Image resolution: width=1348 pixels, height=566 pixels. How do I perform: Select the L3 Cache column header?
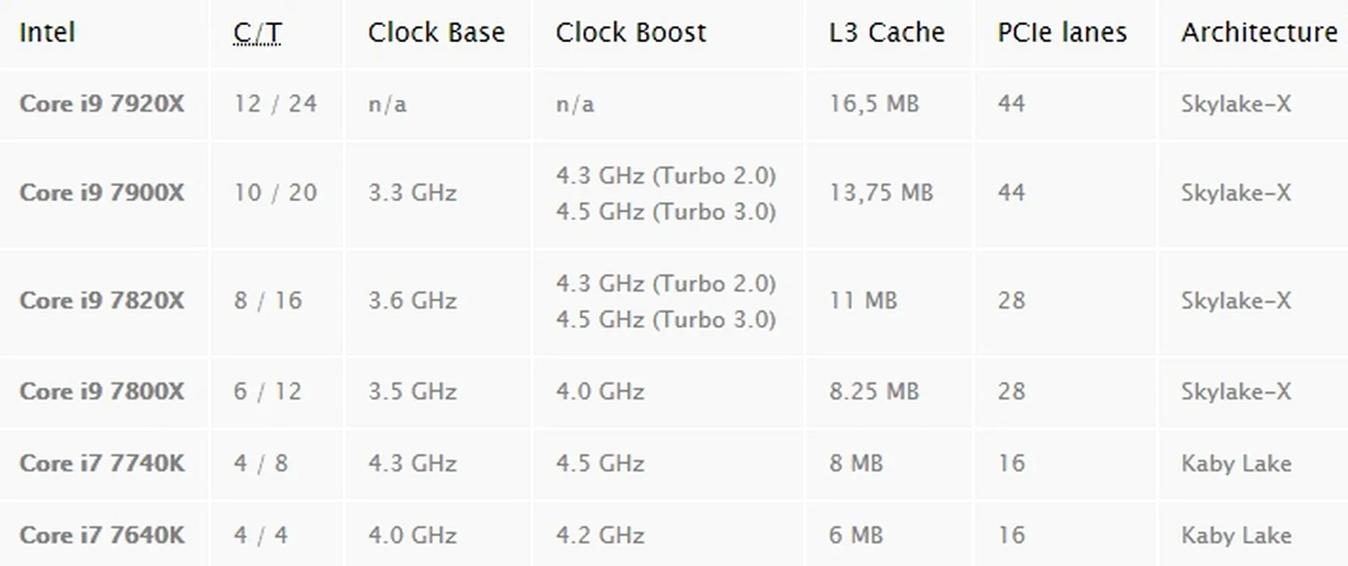pos(887,32)
